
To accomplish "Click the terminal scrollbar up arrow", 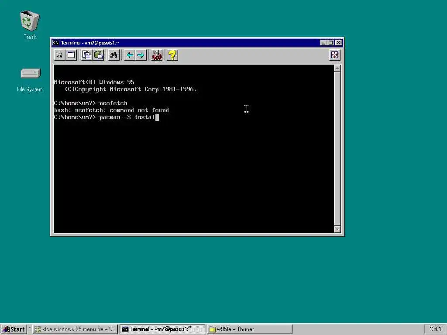I will [337, 68].
